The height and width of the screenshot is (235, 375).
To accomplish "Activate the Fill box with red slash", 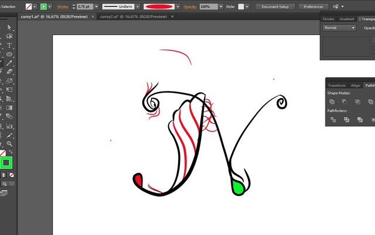I will point(2,153).
